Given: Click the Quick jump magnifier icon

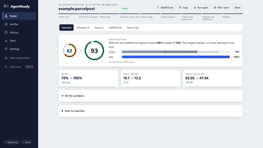Looking at the screenshot, I should (6, 67).
